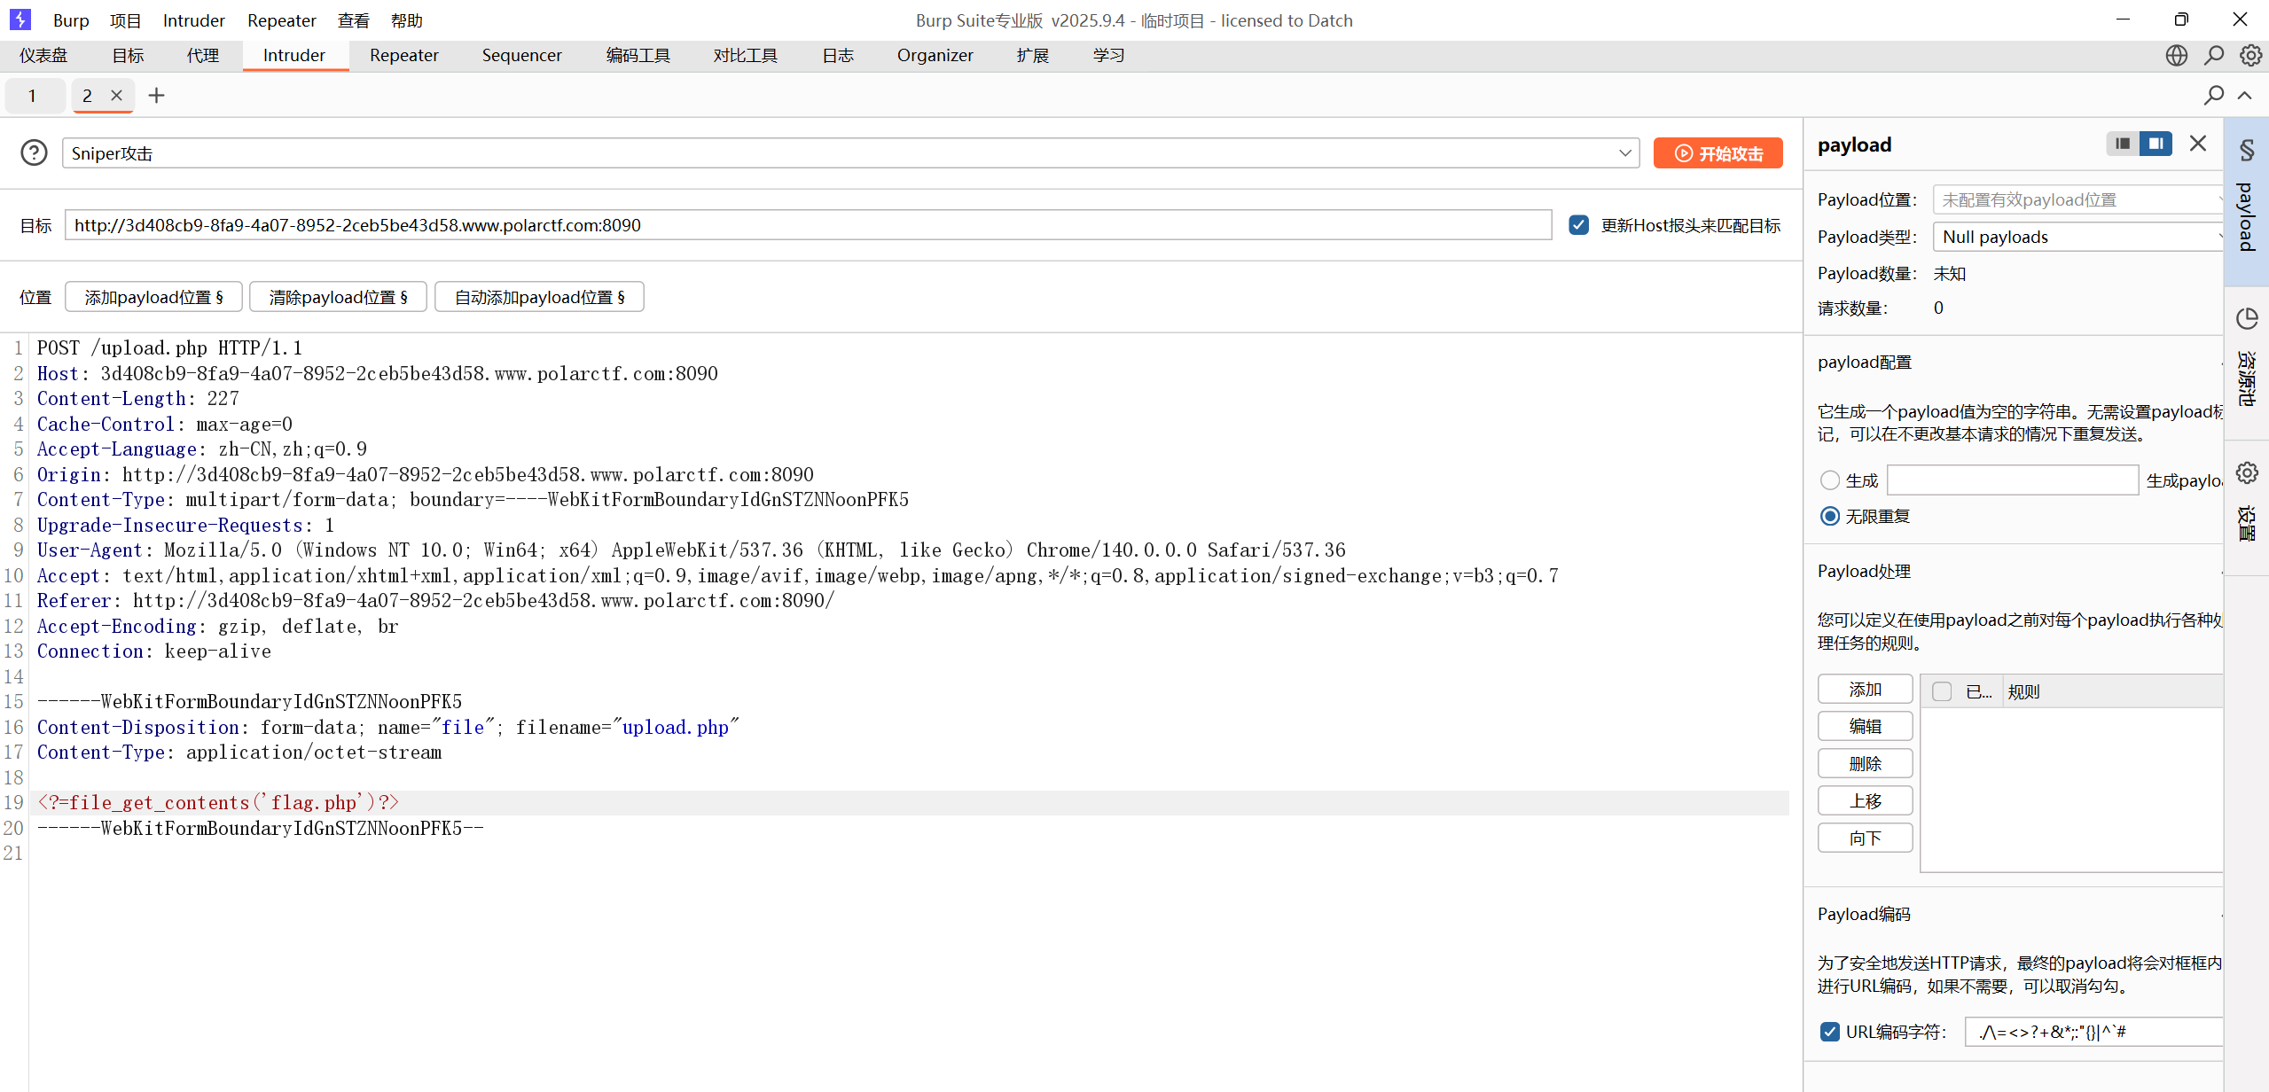Search Intruder tabs with magnifier icon
This screenshot has width=2269, height=1092.
tap(2214, 95)
